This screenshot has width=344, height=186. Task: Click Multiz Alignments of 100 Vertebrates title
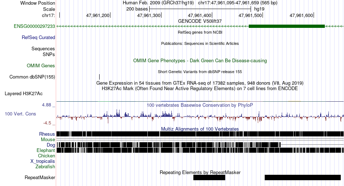click(200, 129)
